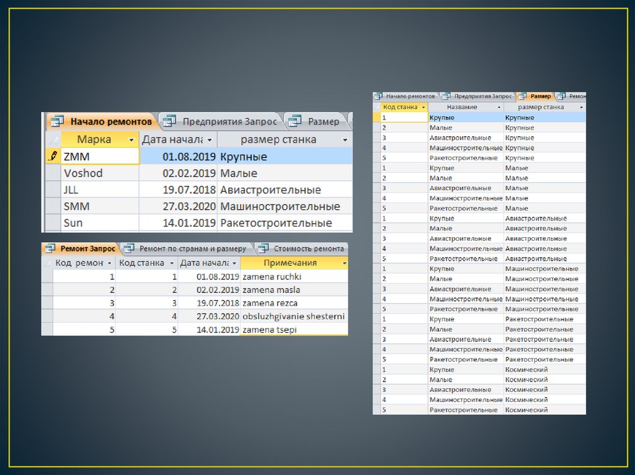Open the Название column dropdown arrow

[x=499, y=107]
